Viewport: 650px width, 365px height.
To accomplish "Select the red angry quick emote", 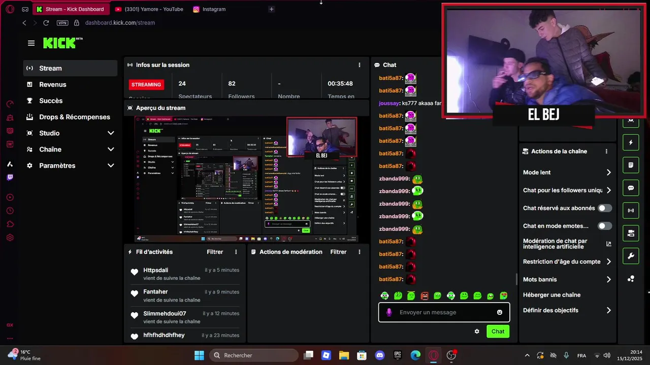I will (425, 296).
